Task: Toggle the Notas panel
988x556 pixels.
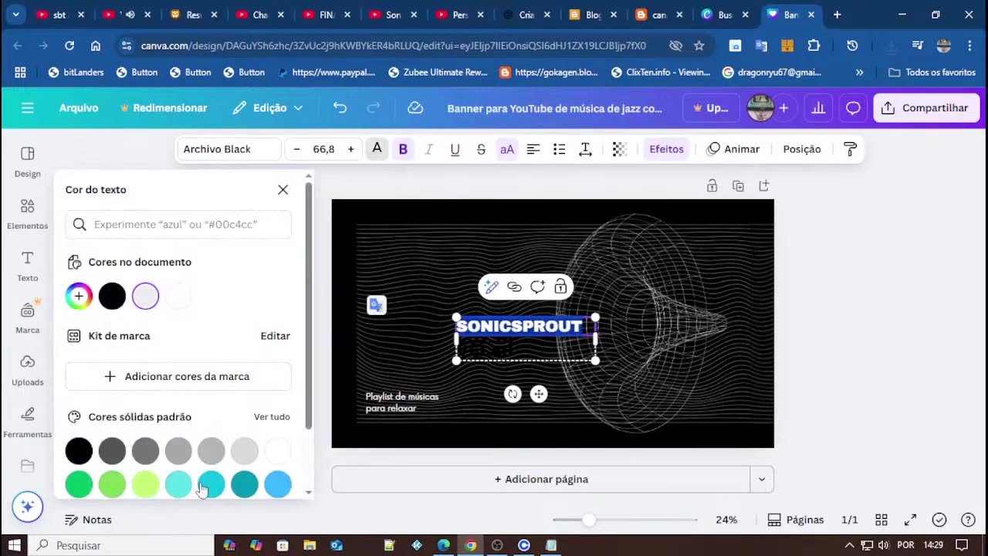Action: pos(88,520)
